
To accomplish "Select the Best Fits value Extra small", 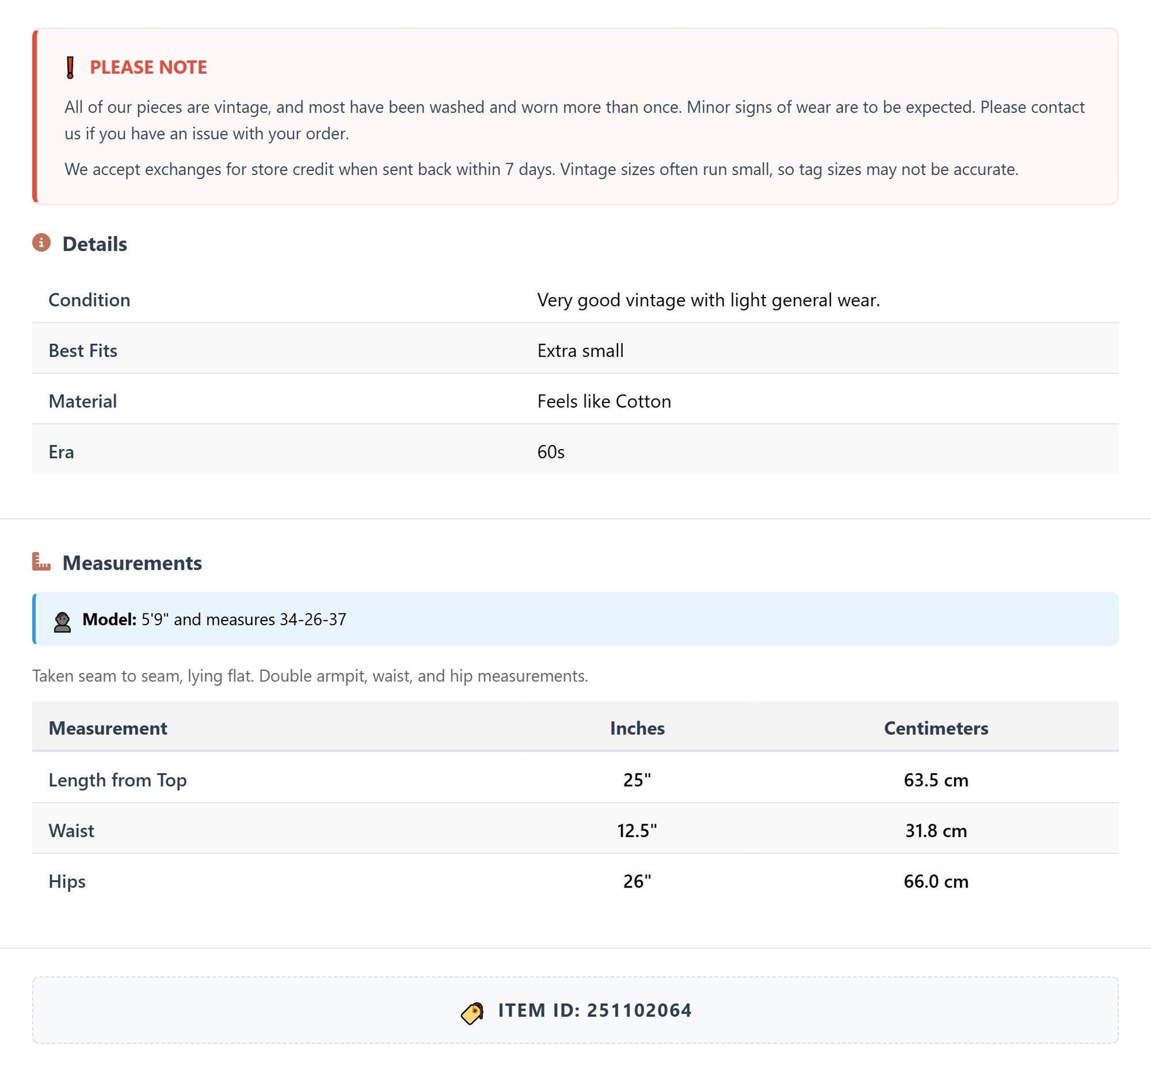I will [580, 351].
